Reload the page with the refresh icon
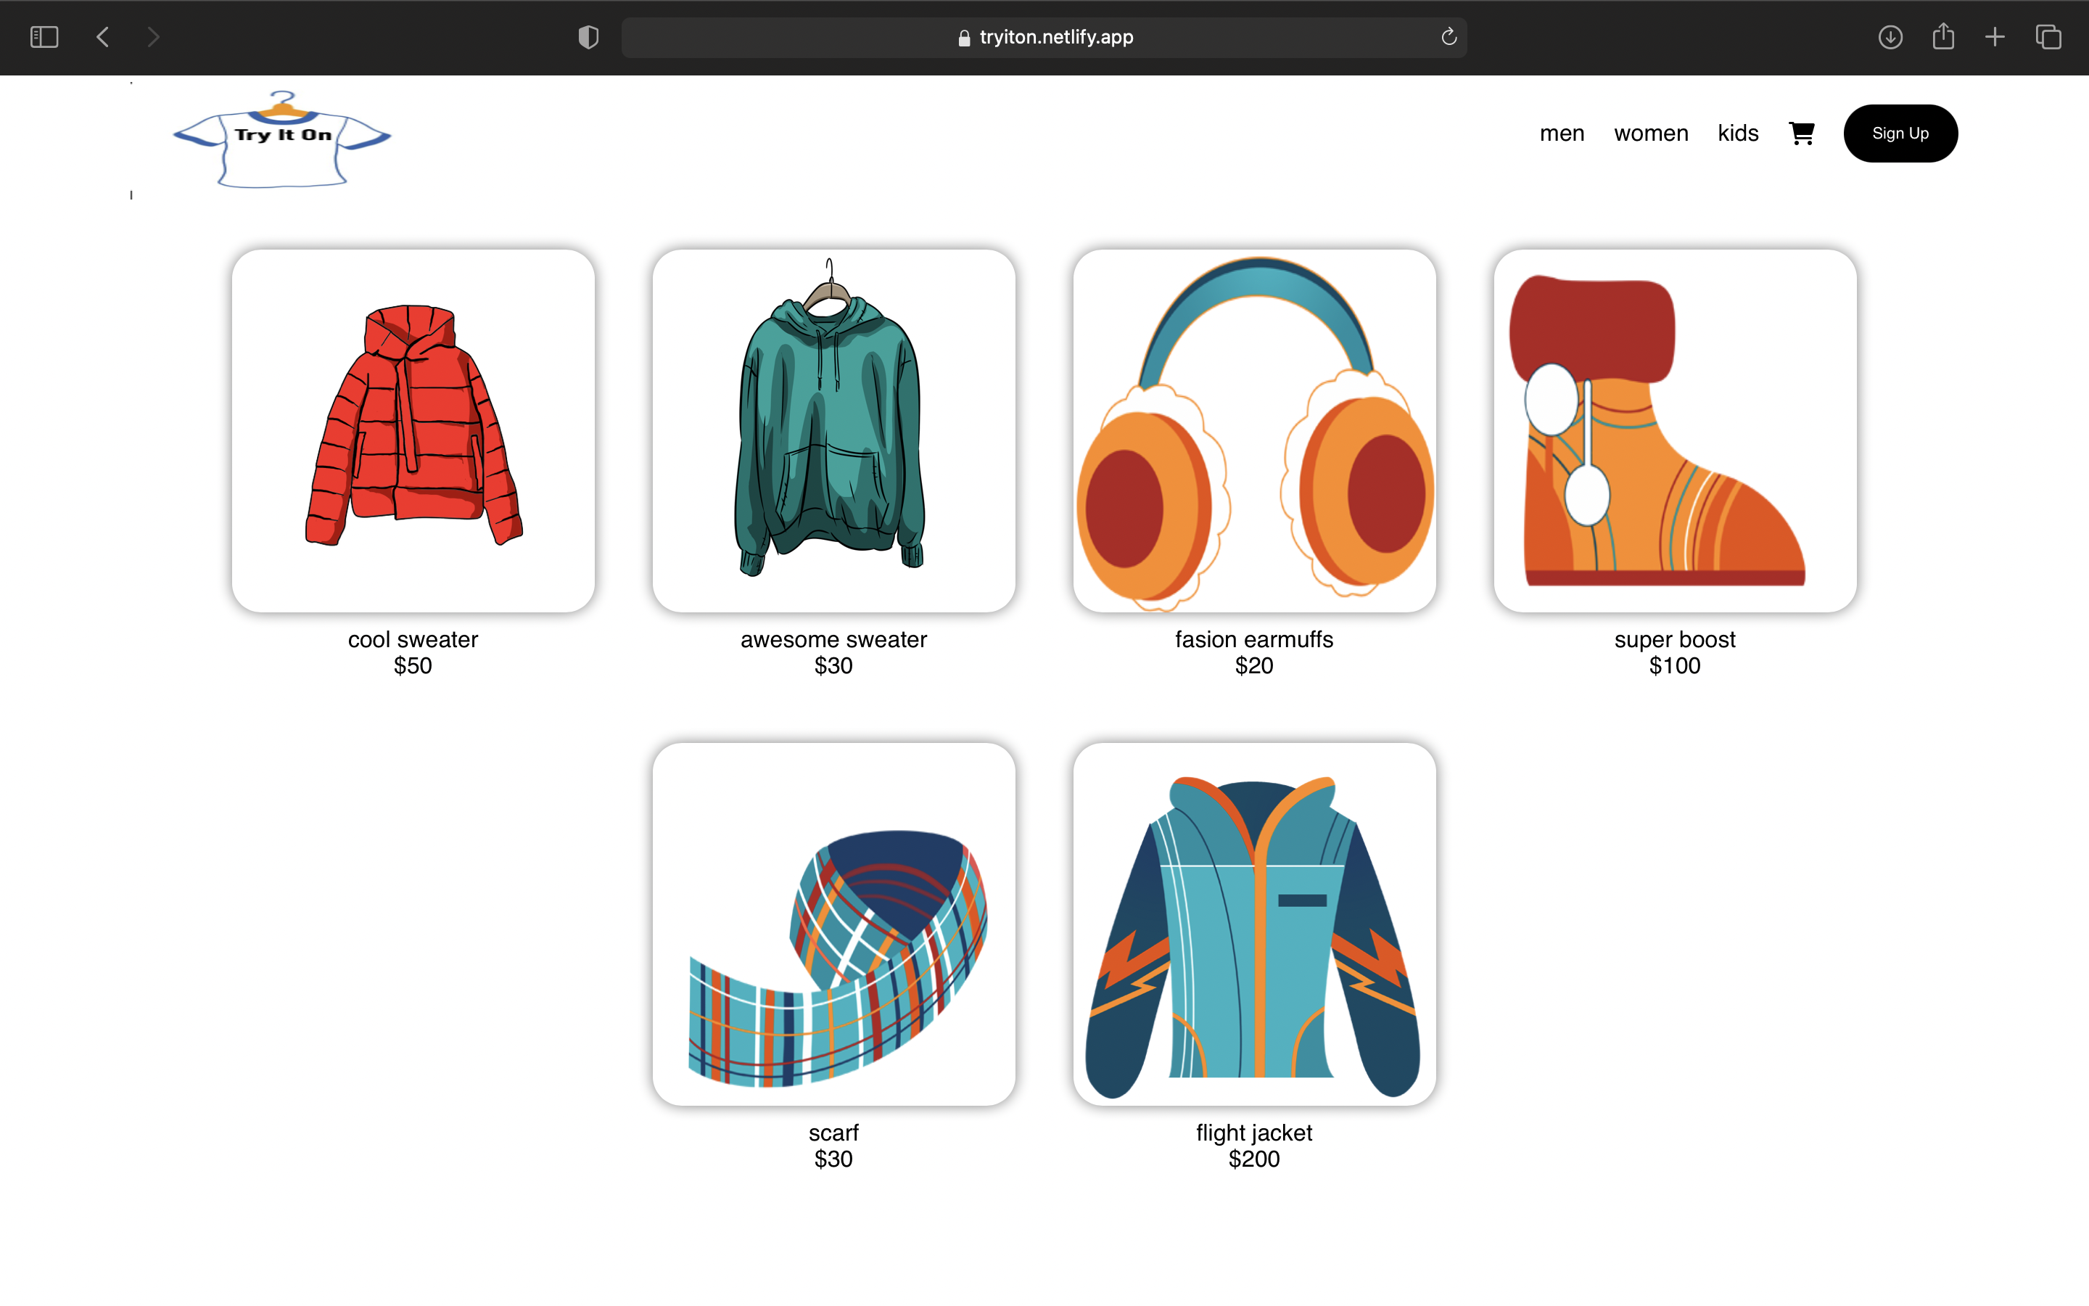 [x=1449, y=37]
